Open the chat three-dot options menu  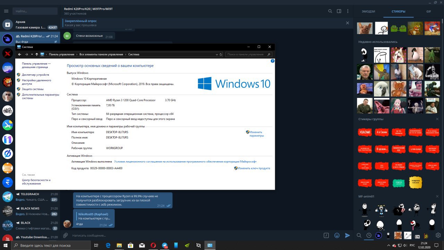(348, 11)
